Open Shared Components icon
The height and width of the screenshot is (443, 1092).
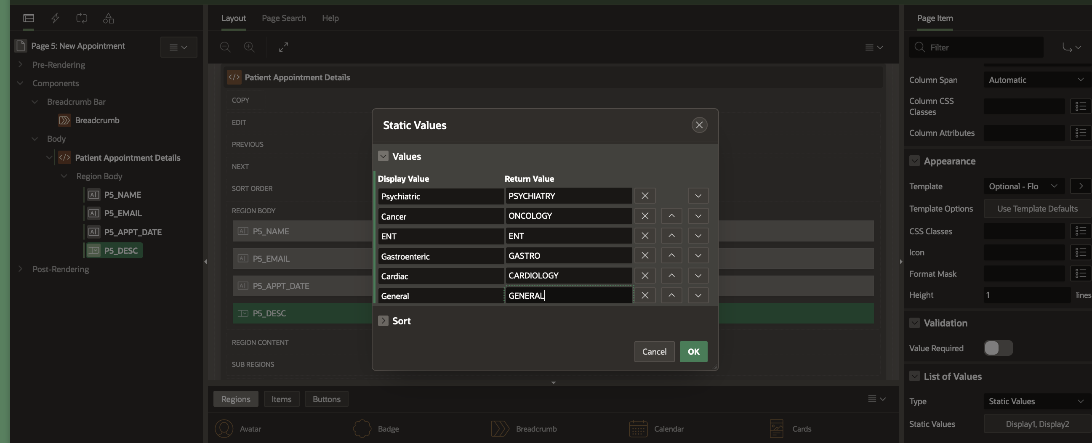109,18
